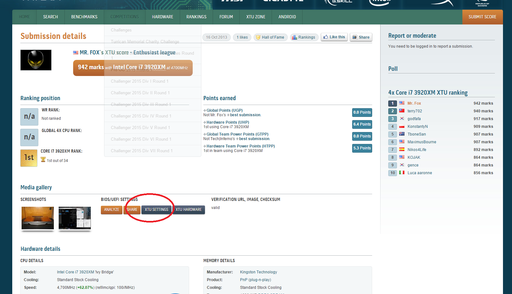Open the first laptop screenshot thumbnail
The width and height of the screenshot is (512, 294).
pyautogui.click(x=38, y=218)
